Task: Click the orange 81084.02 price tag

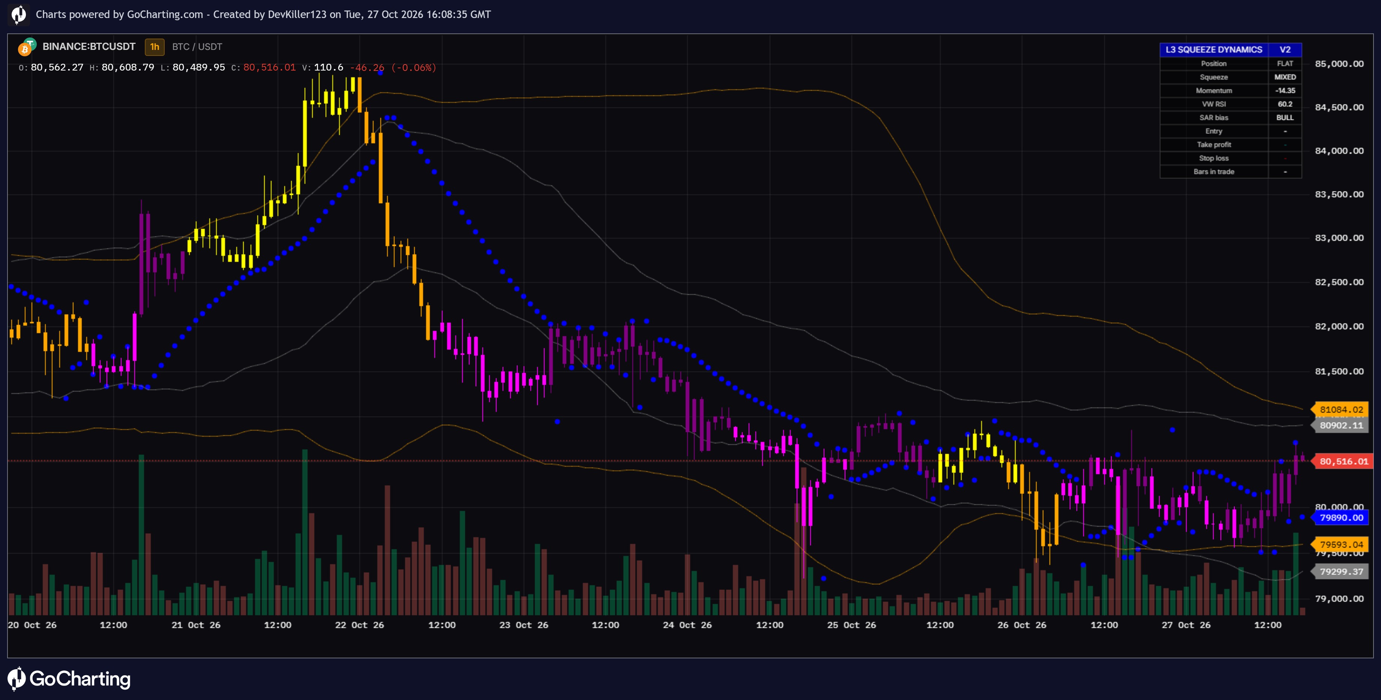Action: 1340,409
